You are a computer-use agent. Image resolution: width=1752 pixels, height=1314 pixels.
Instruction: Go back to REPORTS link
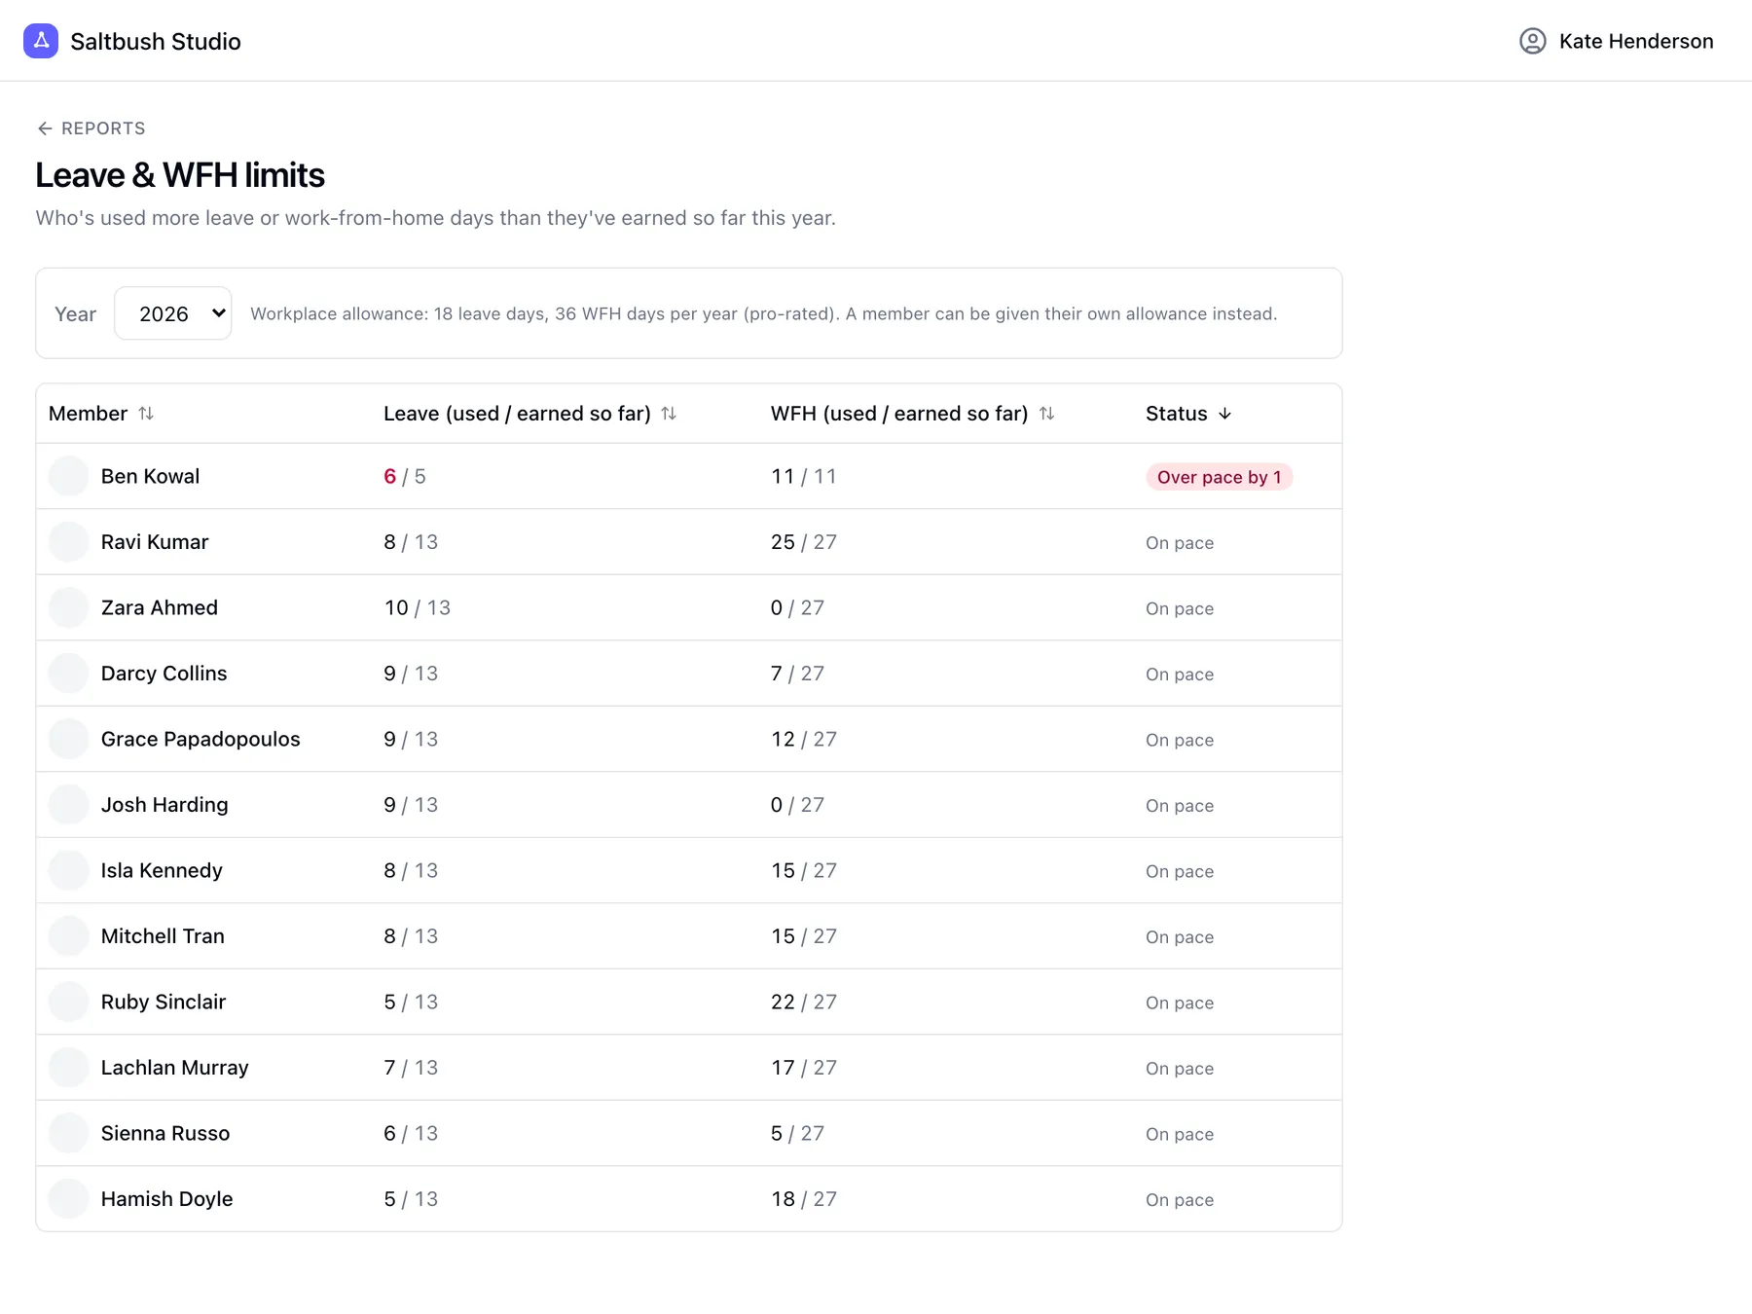tap(91, 128)
